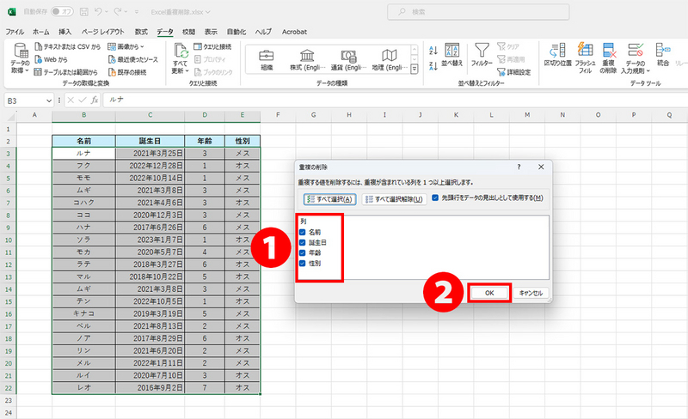Switch to the Formulas (数式) tab
The image size is (688, 419).
141,32
